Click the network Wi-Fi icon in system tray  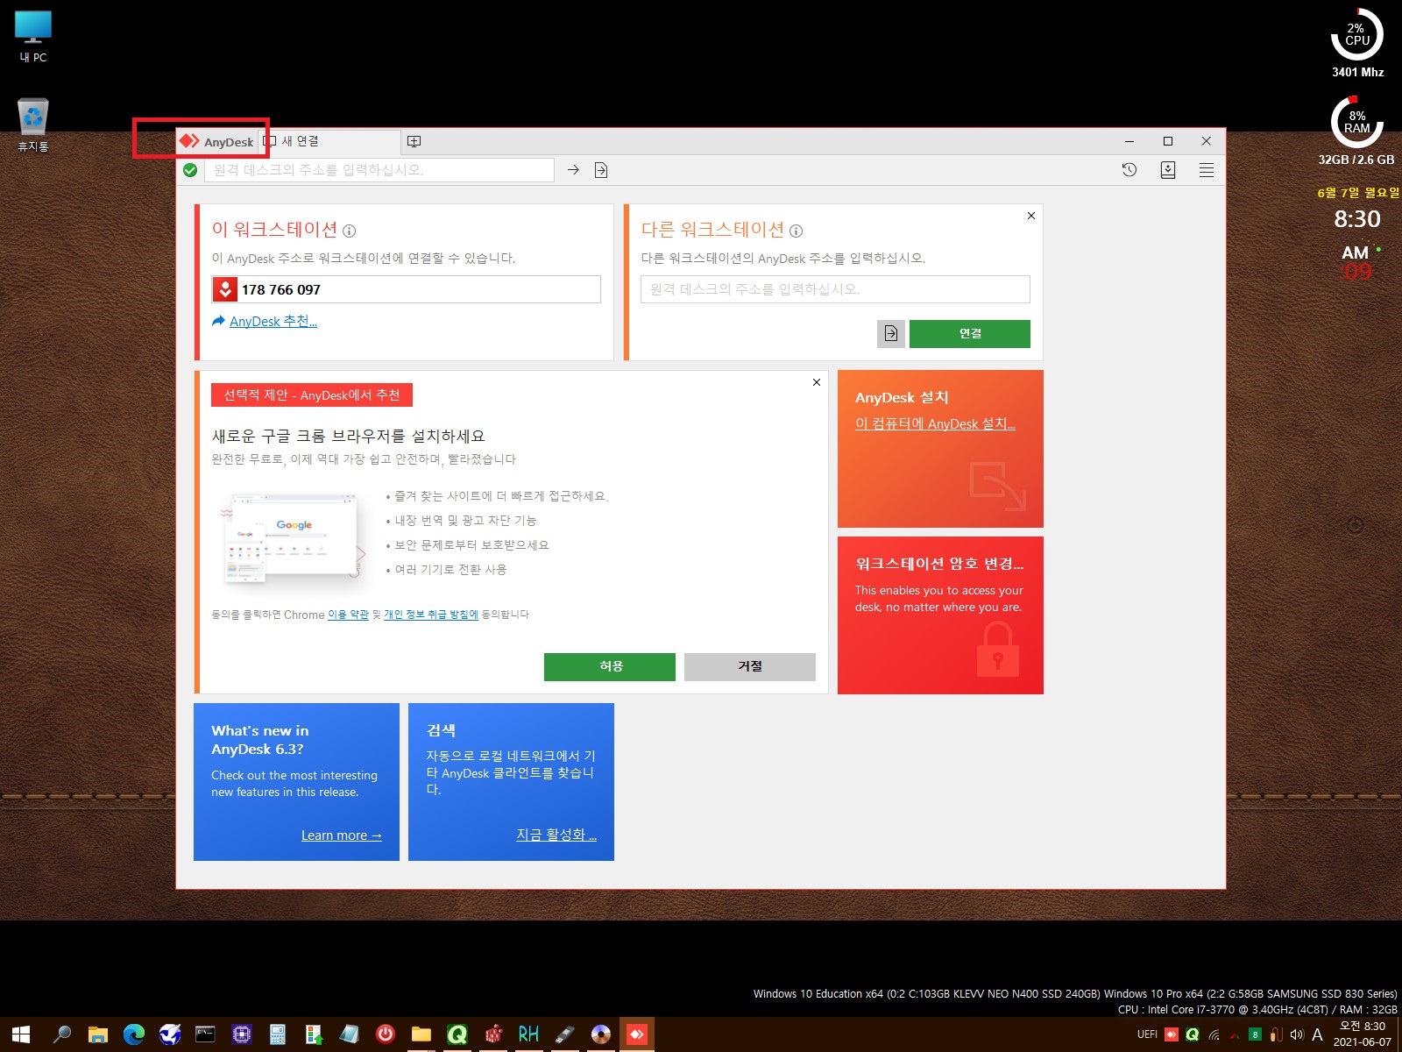click(x=1214, y=1034)
